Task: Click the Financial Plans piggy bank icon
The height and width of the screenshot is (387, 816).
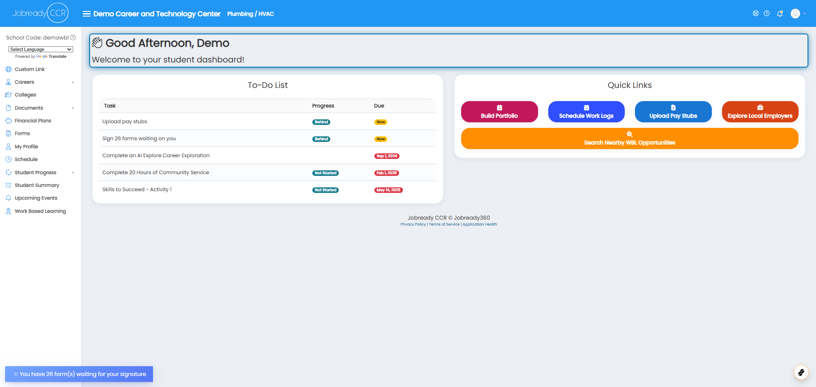Action: [8, 121]
